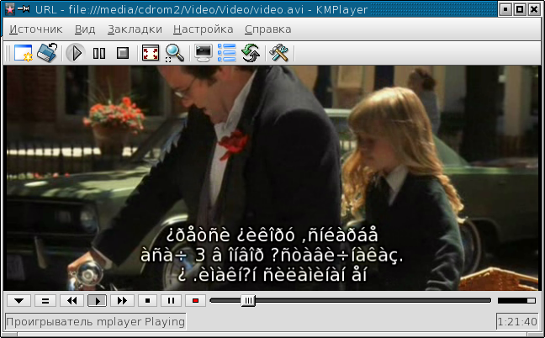Show the console monitor icon output
Viewport: 545px width, 338px height.
pyautogui.click(x=204, y=53)
